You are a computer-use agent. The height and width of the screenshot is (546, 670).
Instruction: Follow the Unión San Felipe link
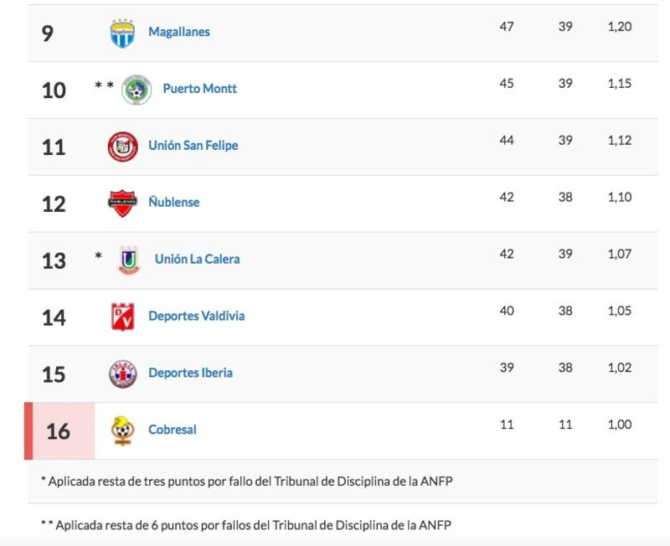[x=193, y=145]
